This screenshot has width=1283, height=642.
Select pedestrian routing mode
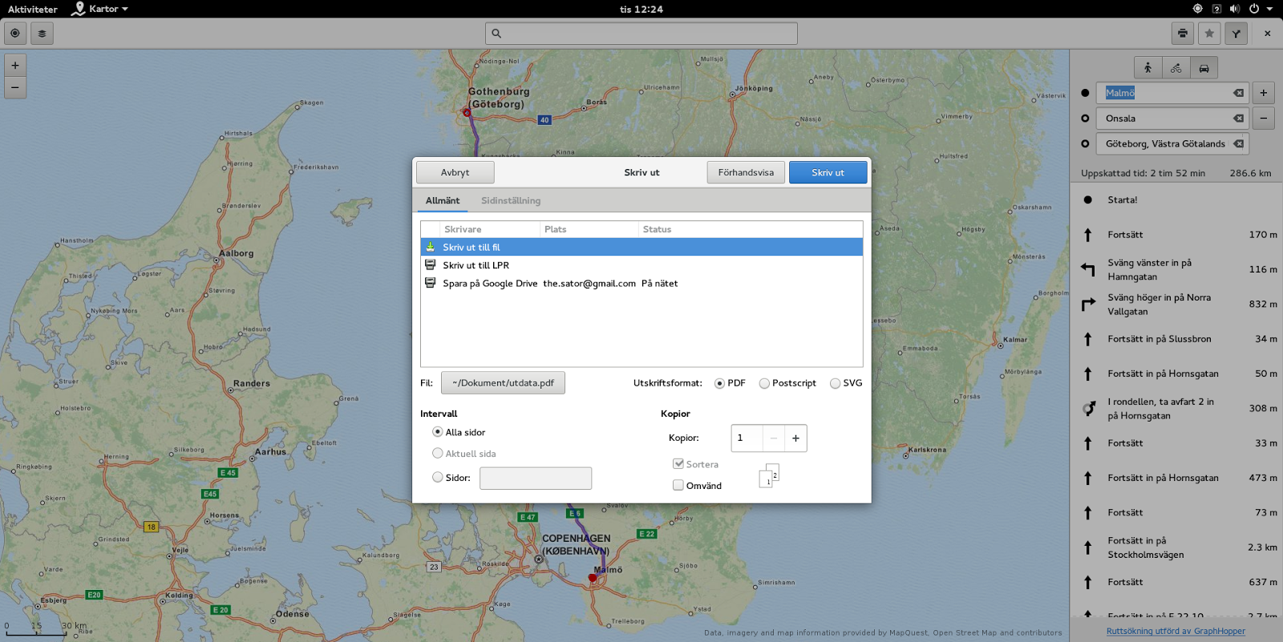[1148, 68]
